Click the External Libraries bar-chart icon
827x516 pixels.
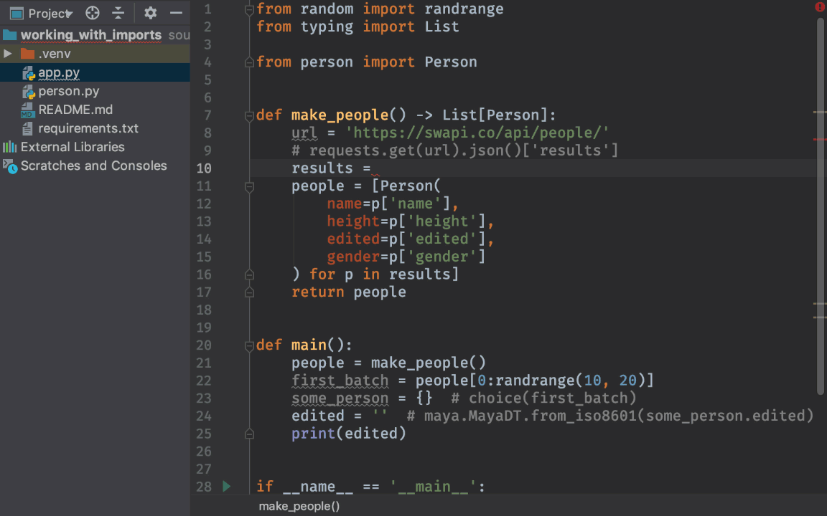click(9, 147)
